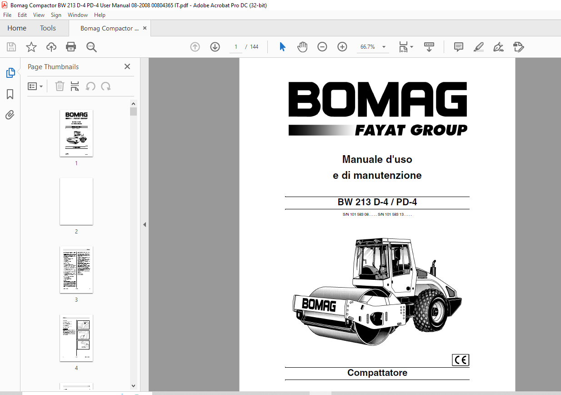Zoom in with the plus icon
Viewport: 561px width, 395px height.
[342, 47]
